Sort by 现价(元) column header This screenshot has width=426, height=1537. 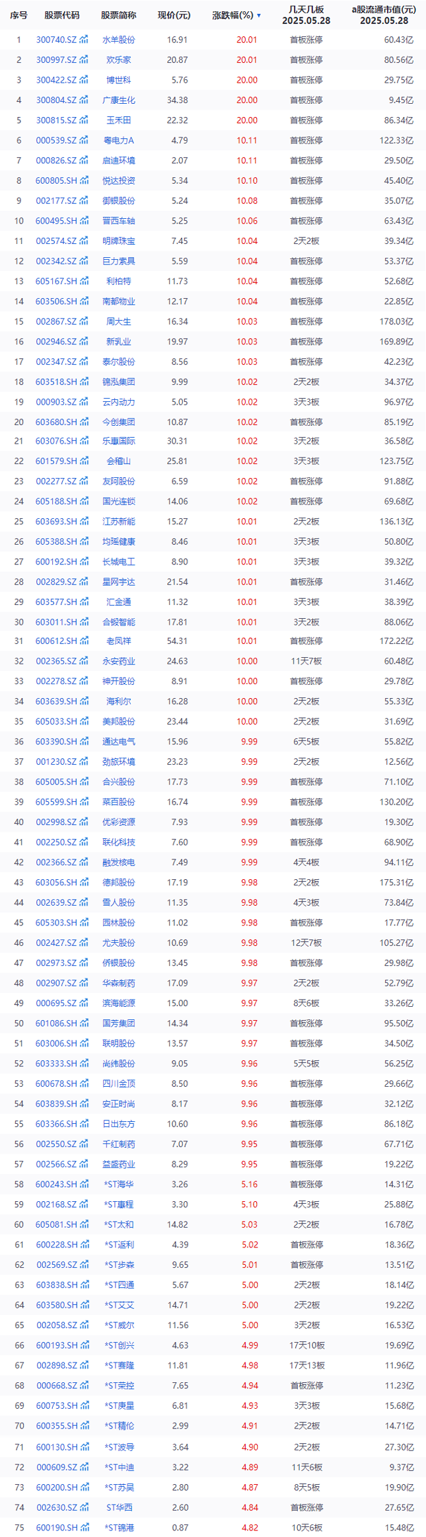pos(174,15)
